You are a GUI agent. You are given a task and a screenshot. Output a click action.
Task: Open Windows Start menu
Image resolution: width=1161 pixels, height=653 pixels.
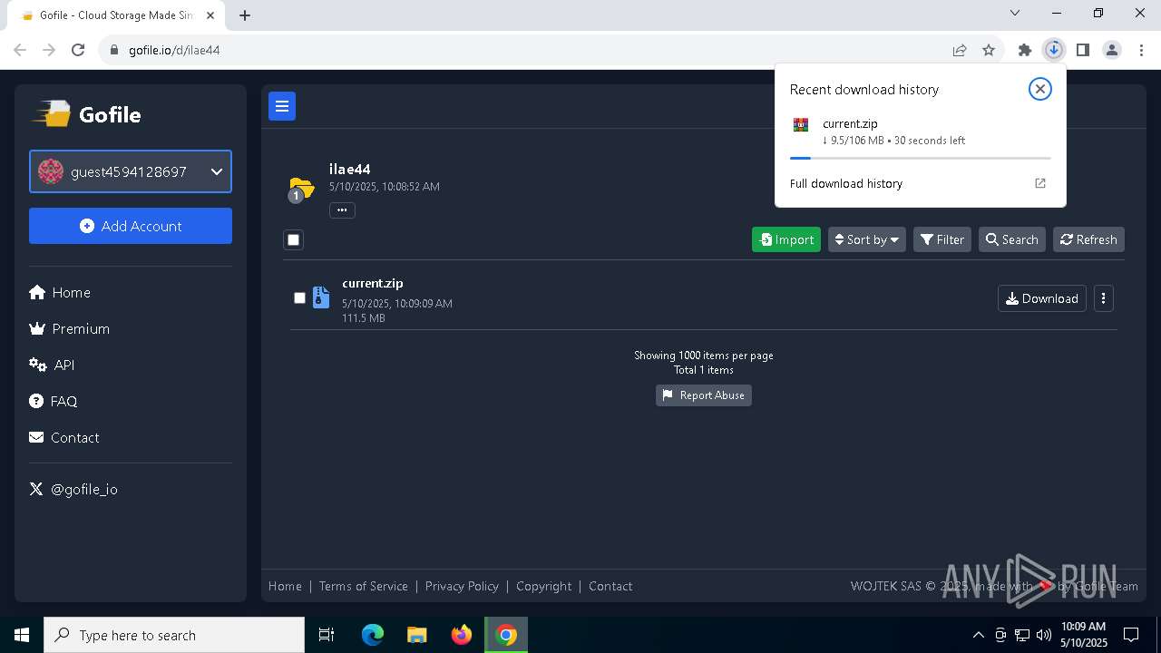[22, 635]
